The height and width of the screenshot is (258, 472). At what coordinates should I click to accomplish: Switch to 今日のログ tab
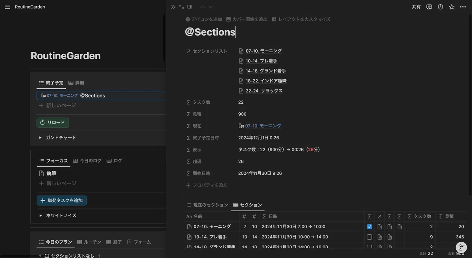pyautogui.click(x=87, y=161)
